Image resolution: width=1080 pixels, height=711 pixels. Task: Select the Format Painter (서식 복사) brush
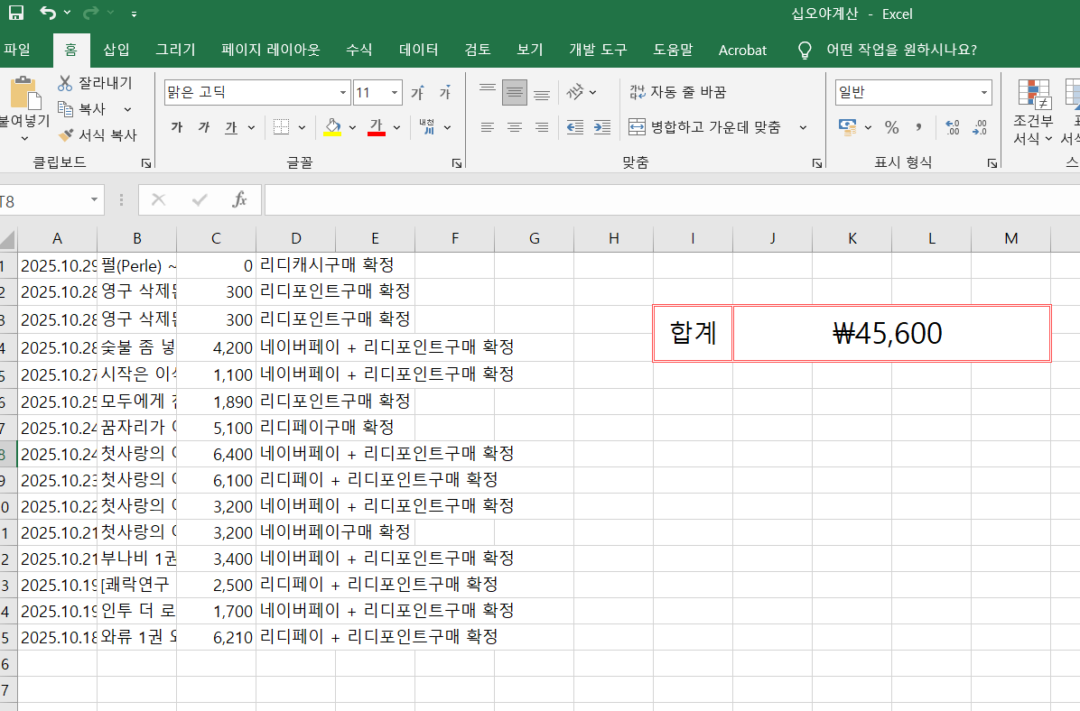click(x=65, y=135)
